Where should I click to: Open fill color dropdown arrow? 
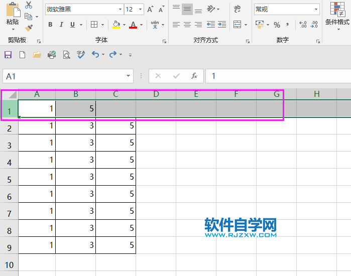[x=124, y=25]
